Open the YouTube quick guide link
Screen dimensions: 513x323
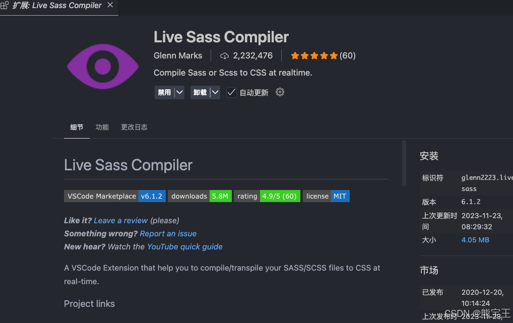click(185, 247)
